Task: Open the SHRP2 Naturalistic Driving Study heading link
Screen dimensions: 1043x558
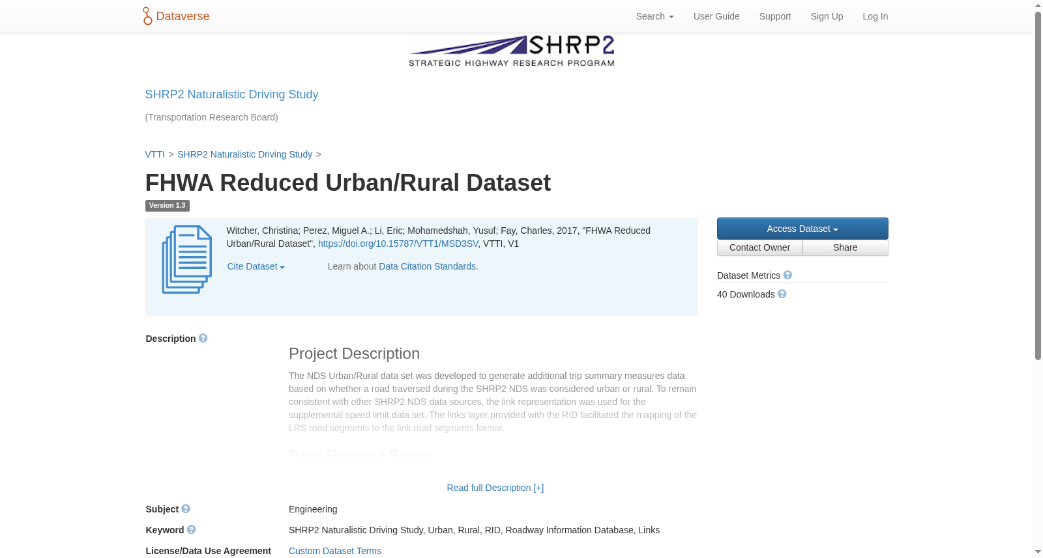Action: (231, 94)
